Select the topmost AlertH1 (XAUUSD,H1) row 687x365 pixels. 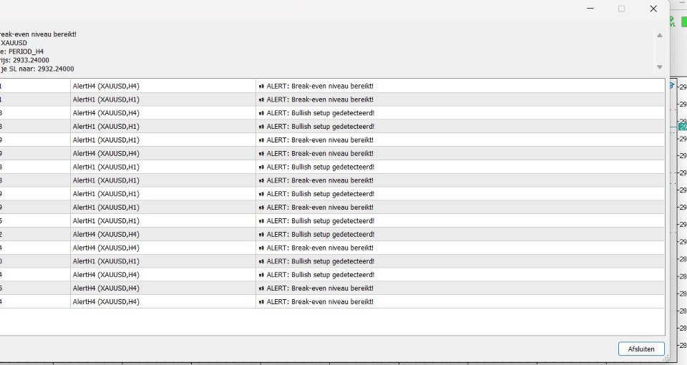[332, 99]
